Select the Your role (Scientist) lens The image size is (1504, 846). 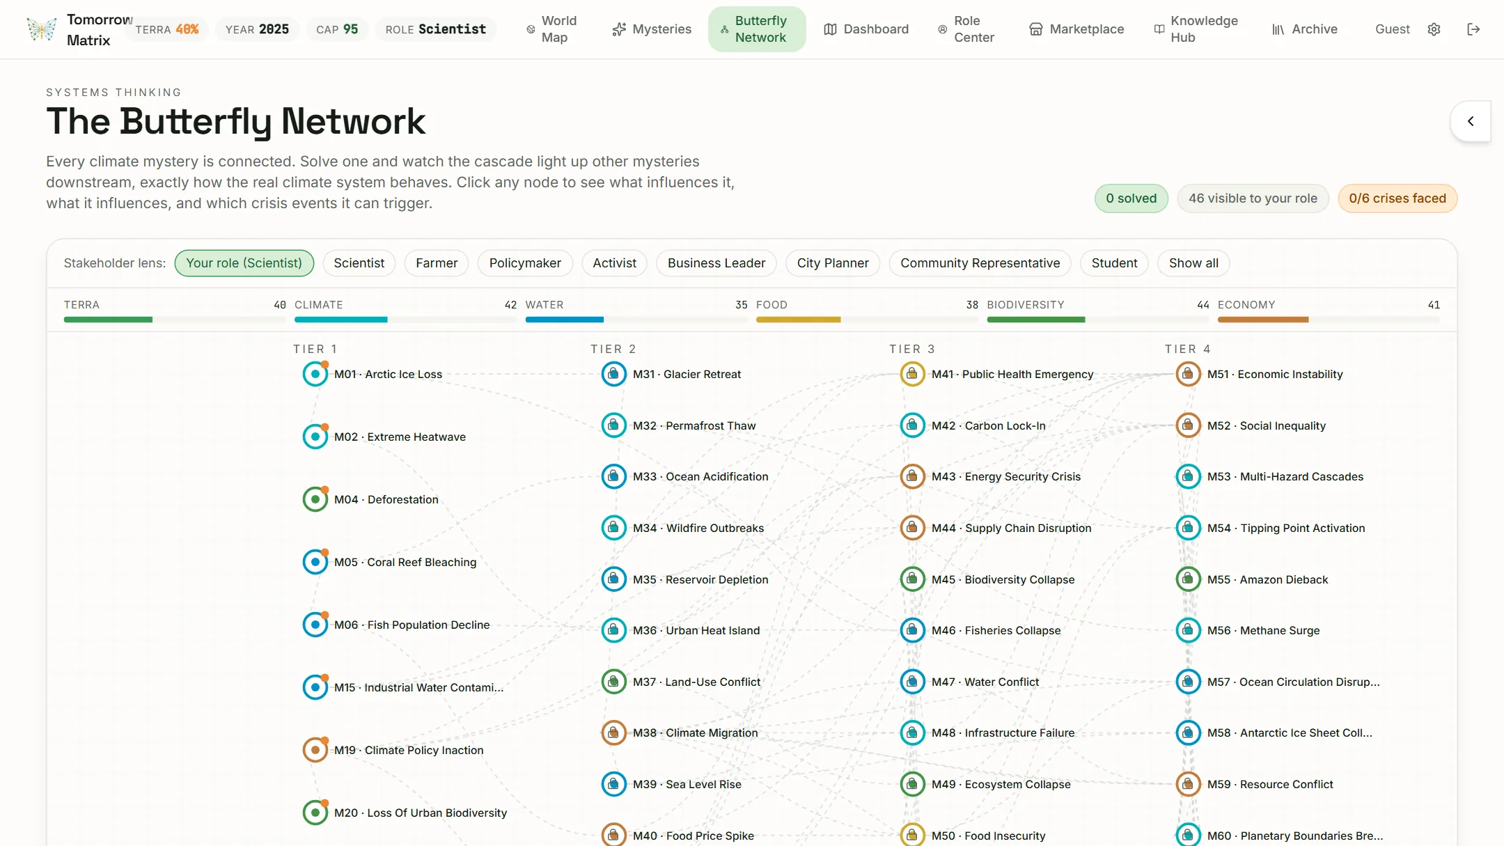pos(244,263)
